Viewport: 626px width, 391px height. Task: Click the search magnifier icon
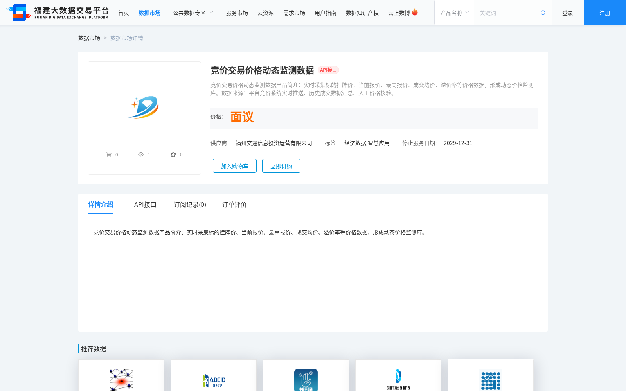tap(543, 13)
